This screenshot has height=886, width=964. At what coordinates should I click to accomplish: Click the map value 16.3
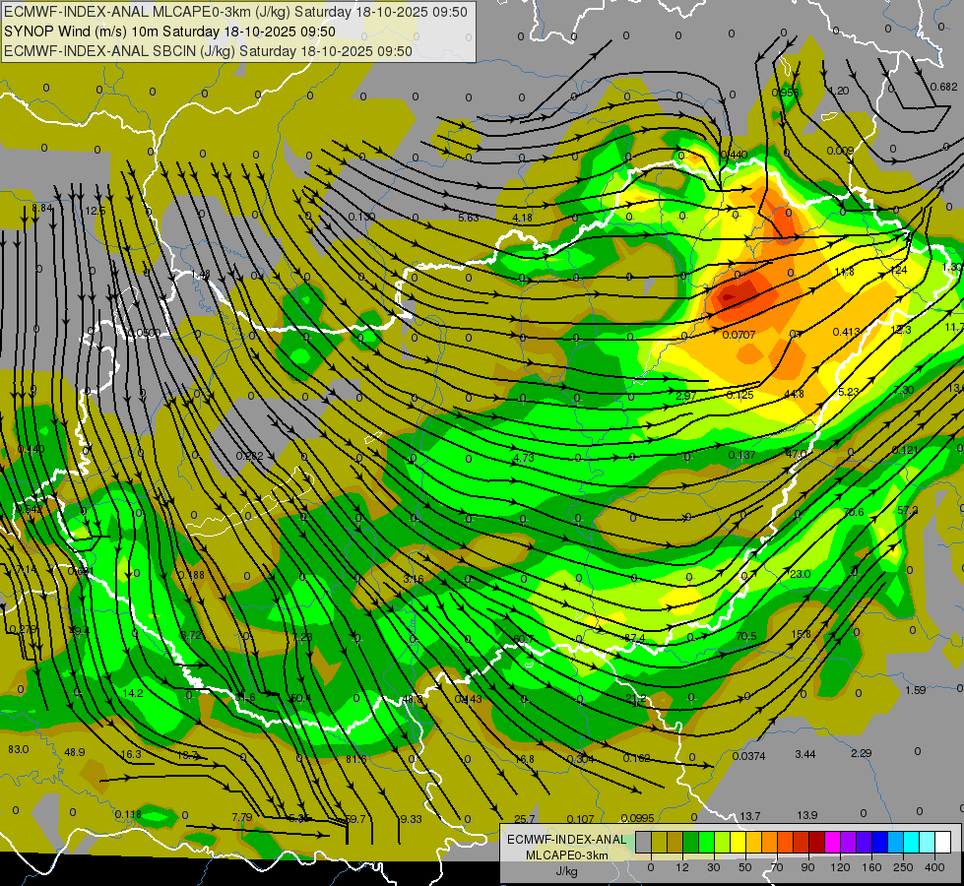pos(131,754)
